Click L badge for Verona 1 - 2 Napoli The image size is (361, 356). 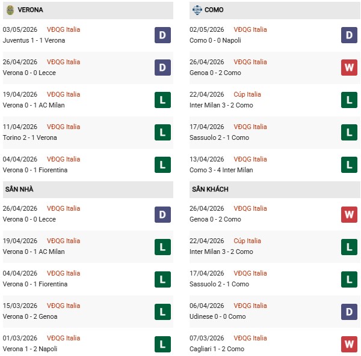tap(162, 344)
